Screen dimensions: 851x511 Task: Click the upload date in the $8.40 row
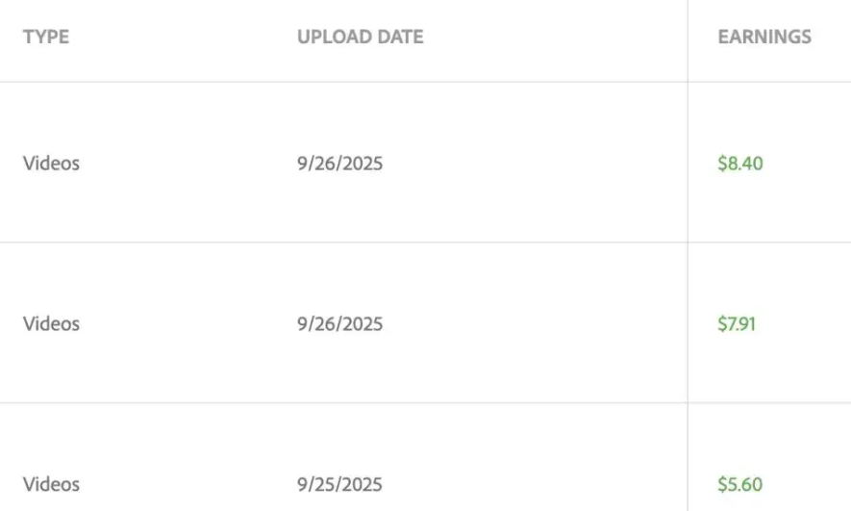pos(339,164)
